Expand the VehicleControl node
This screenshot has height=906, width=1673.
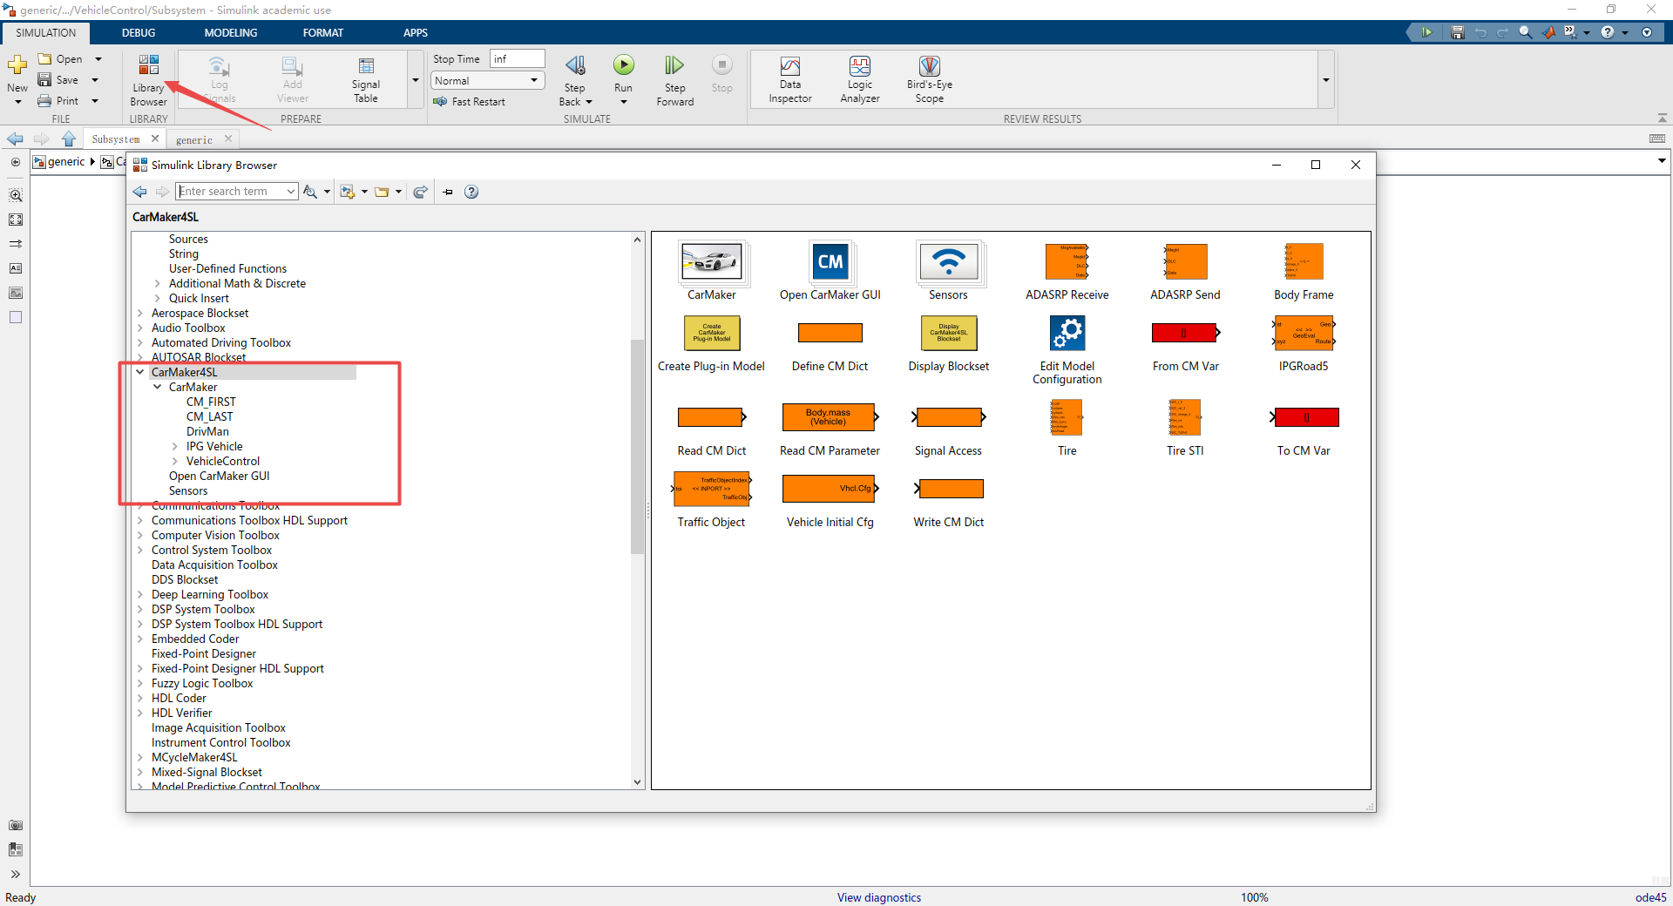175,461
